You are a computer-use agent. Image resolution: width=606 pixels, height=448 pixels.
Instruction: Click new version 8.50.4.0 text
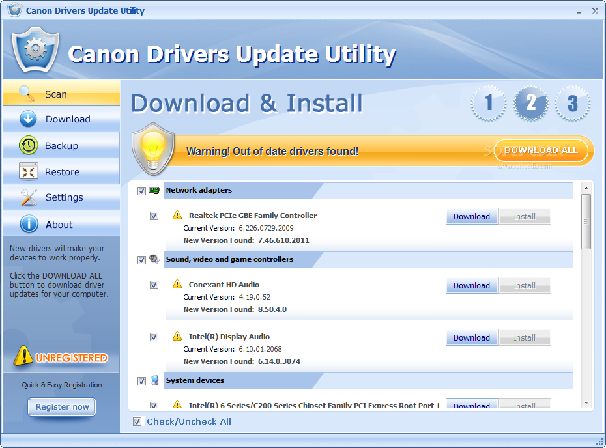272,309
